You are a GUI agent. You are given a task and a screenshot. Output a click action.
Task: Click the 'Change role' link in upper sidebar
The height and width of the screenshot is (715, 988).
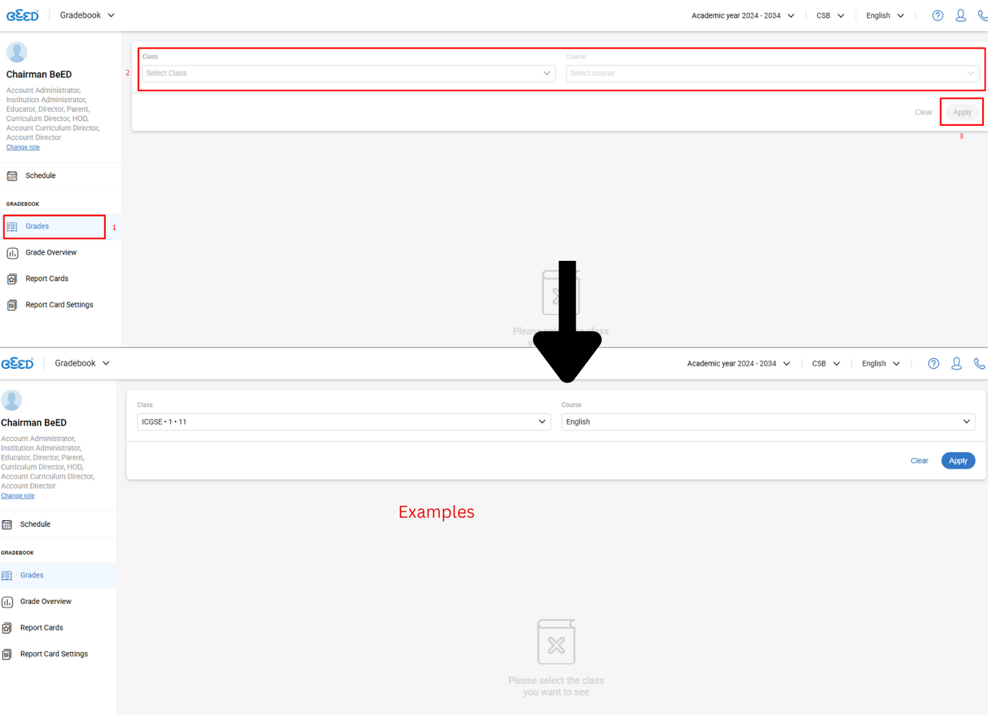23,148
